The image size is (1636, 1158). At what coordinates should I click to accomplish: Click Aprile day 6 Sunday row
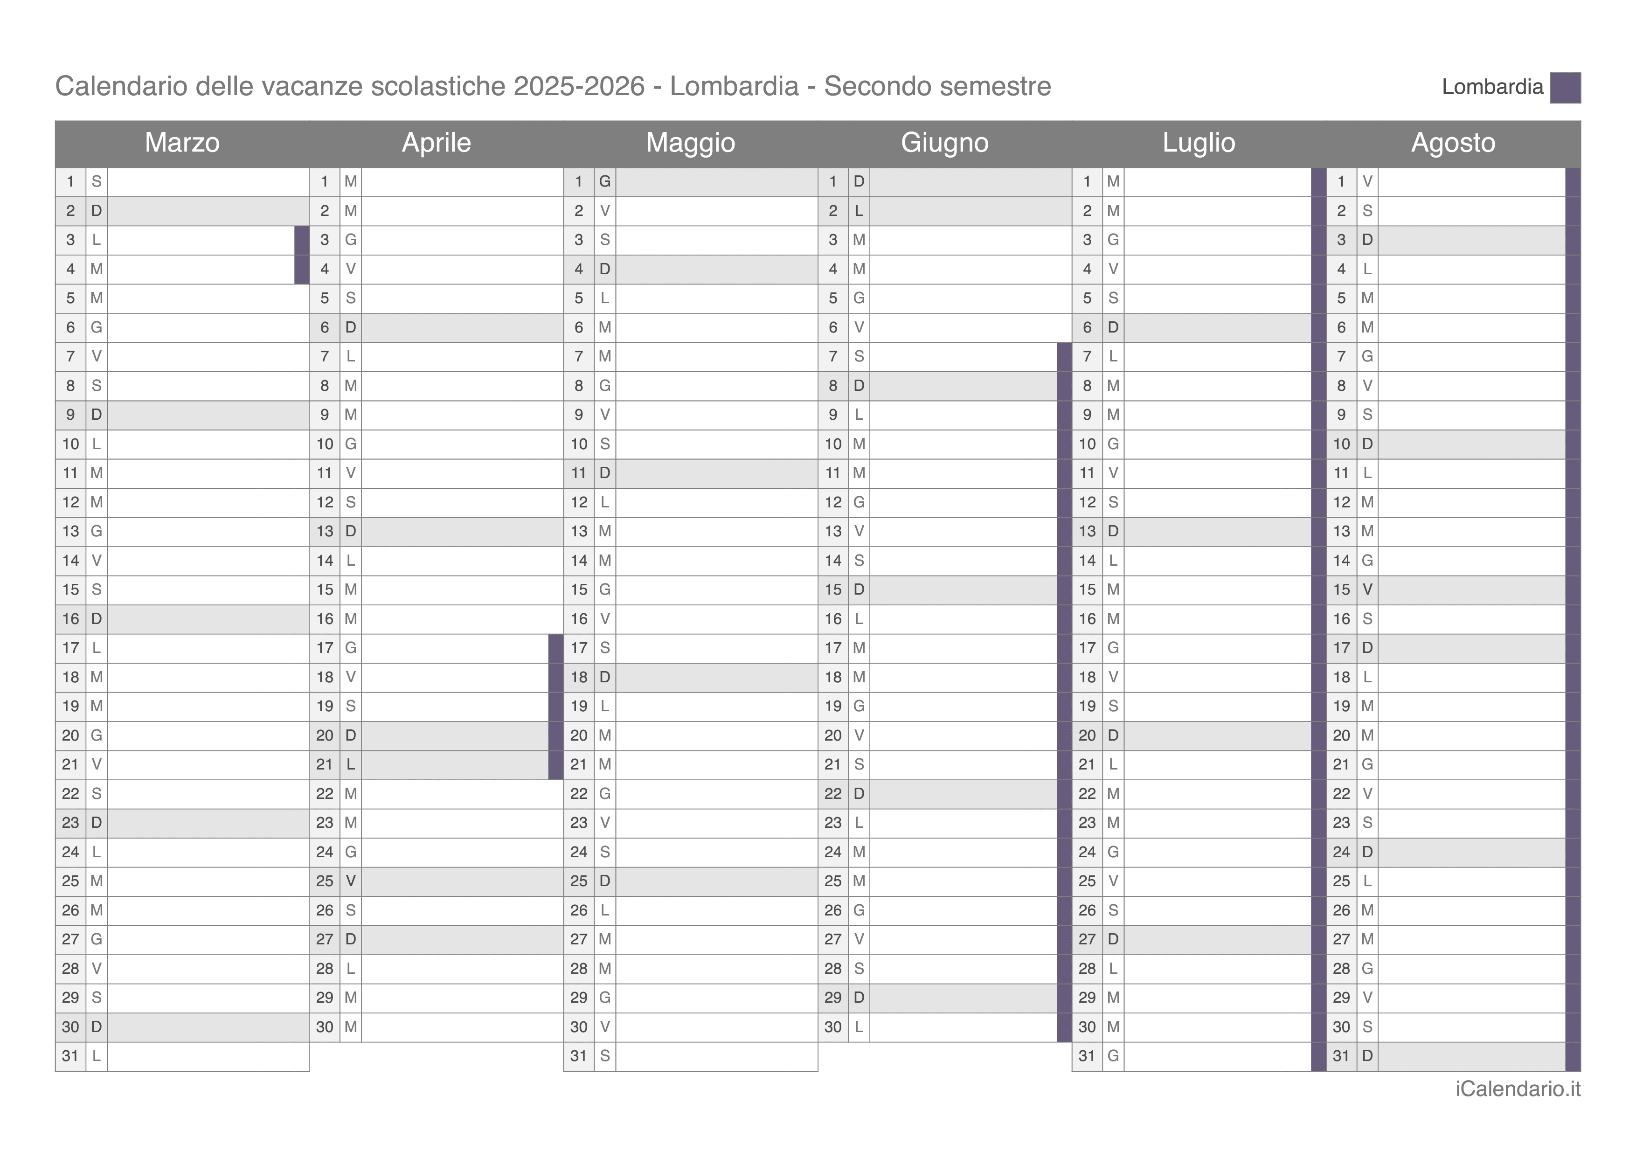click(436, 328)
